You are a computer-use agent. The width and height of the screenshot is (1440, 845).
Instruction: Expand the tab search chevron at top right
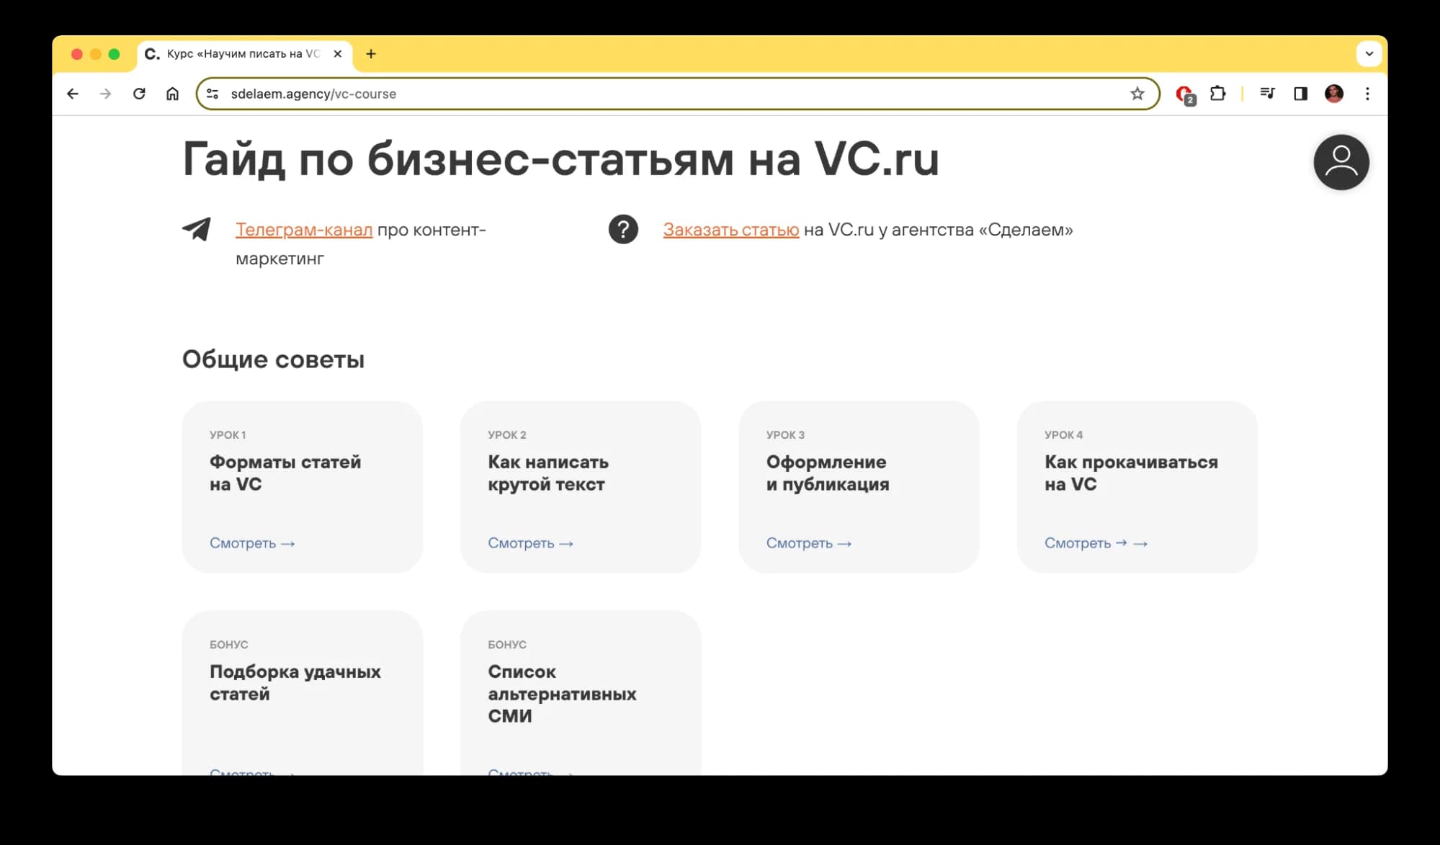click(x=1368, y=53)
